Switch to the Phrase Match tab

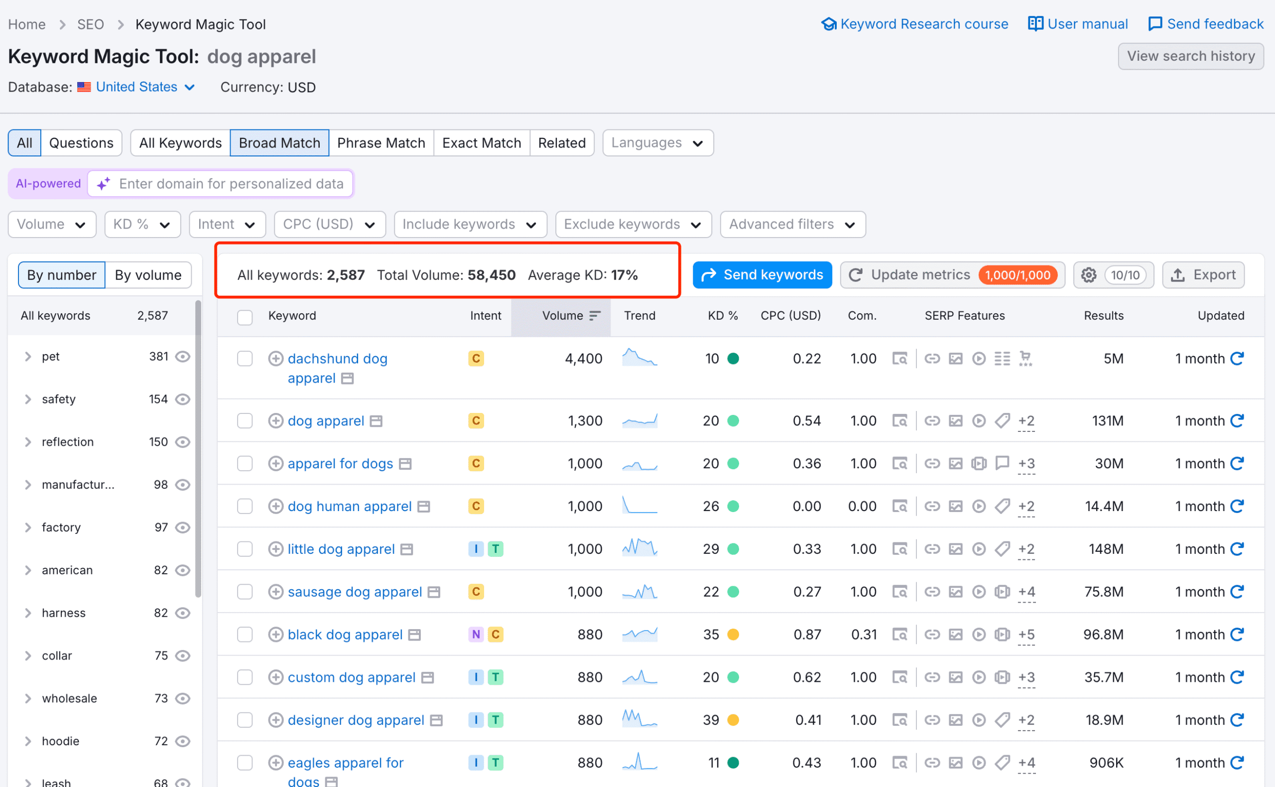tap(381, 142)
